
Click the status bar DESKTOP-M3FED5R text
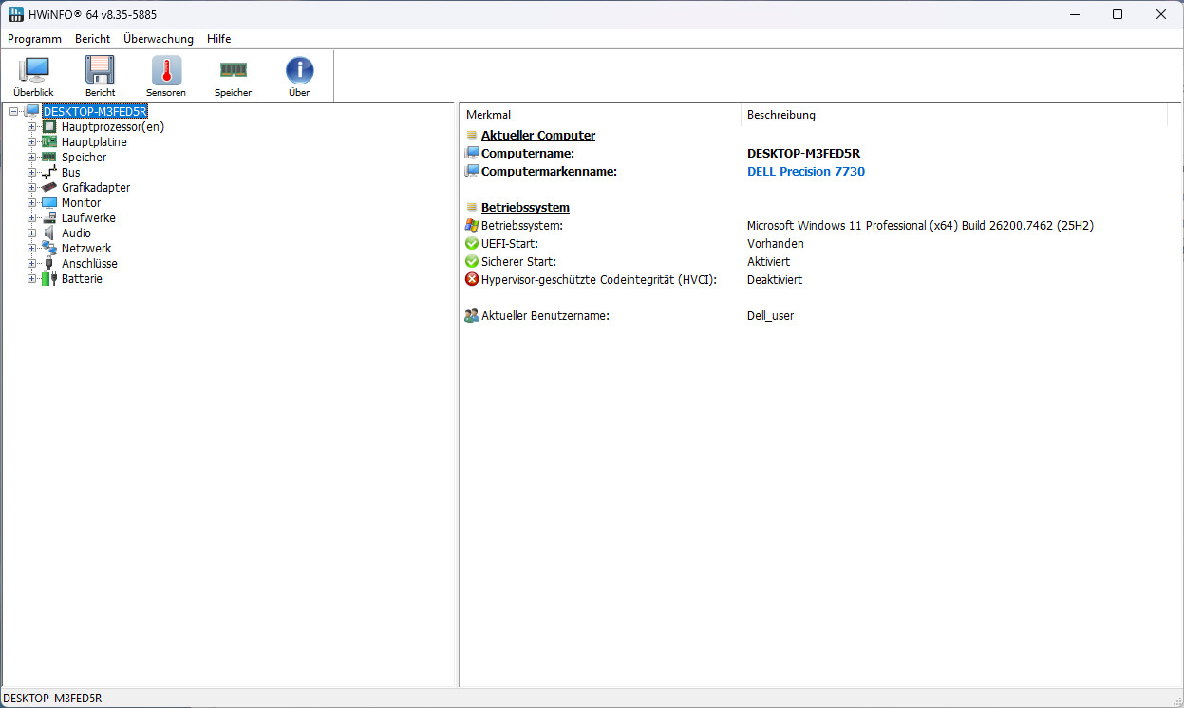(x=52, y=699)
